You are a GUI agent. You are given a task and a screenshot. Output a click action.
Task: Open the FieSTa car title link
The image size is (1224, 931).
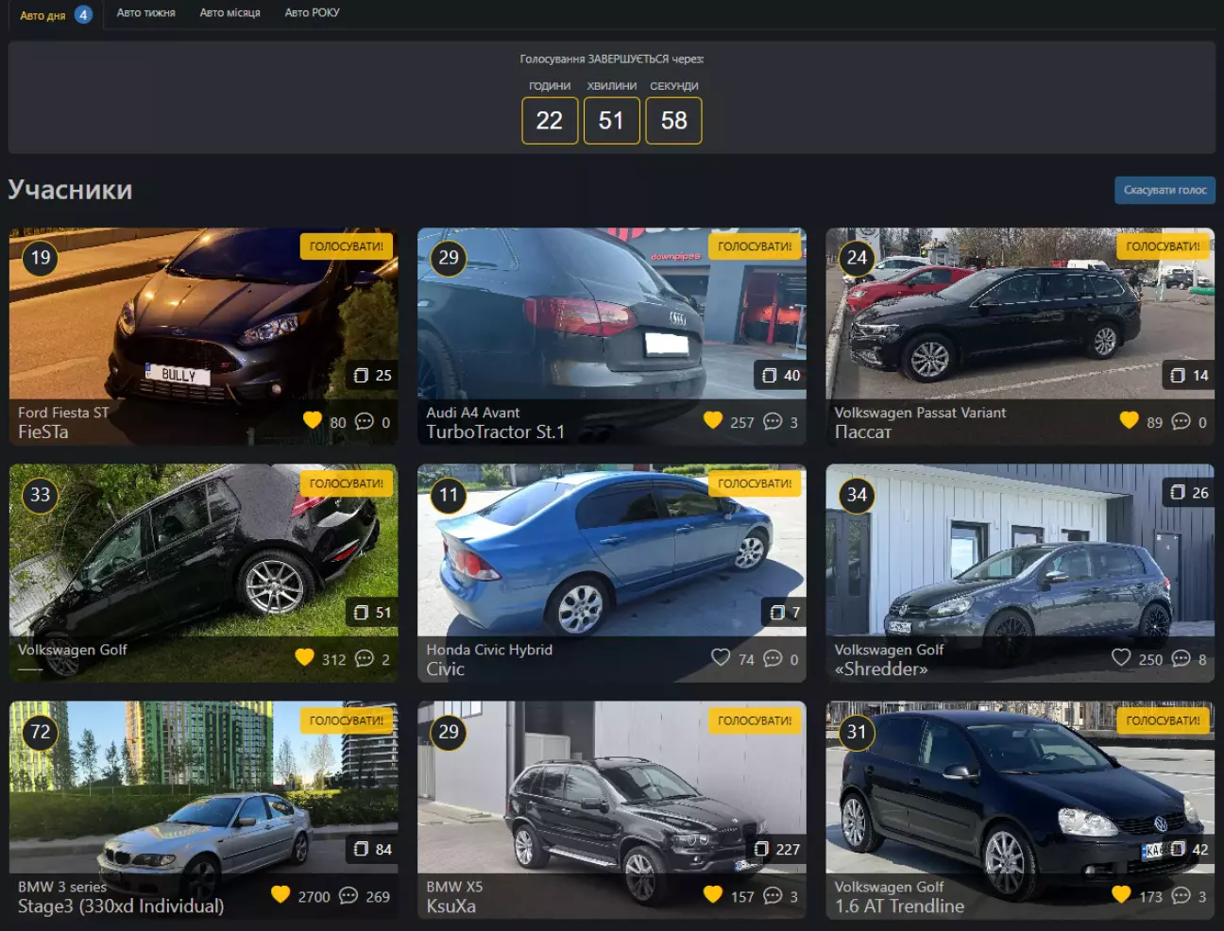(x=43, y=432)
